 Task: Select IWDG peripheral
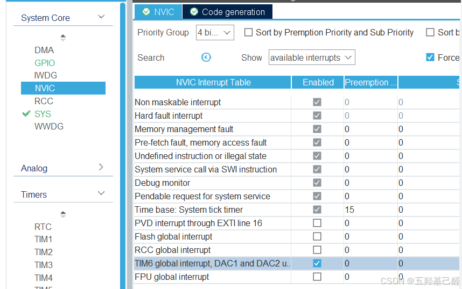click(x=46, y=76)
